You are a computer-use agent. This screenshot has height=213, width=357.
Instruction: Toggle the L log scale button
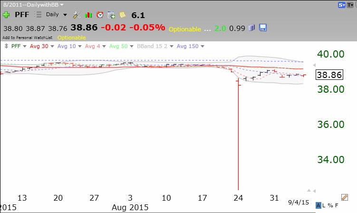point(324,205)
